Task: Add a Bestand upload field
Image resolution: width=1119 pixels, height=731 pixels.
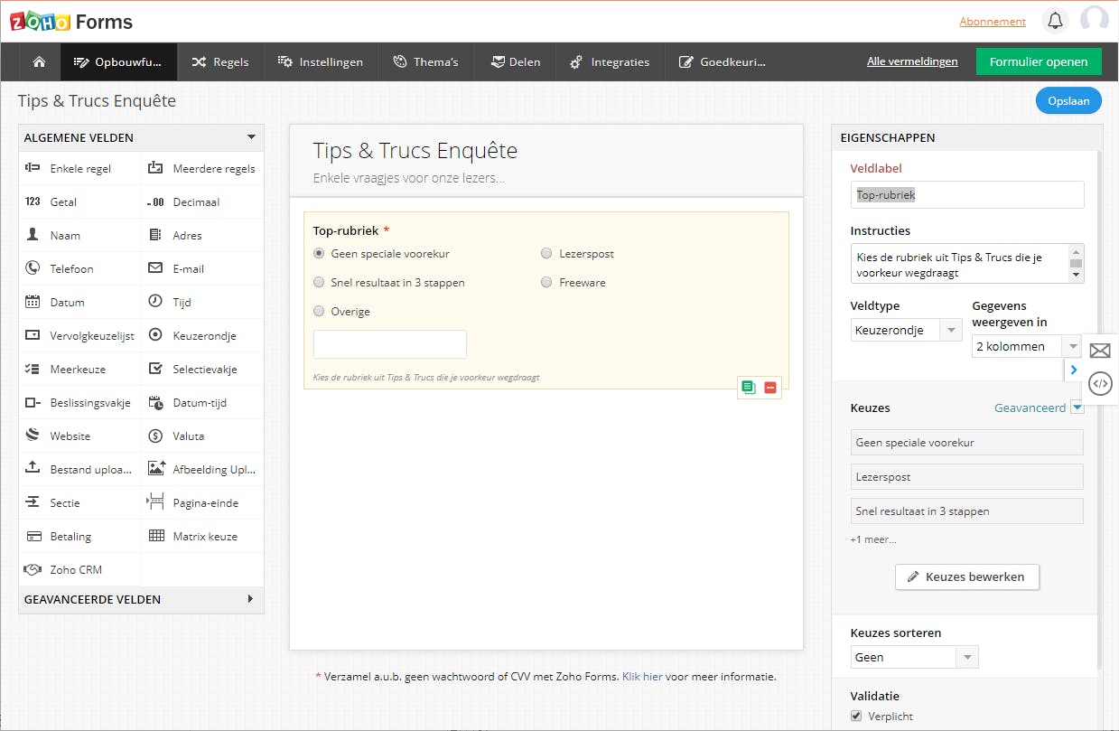Action: point(80,469)
